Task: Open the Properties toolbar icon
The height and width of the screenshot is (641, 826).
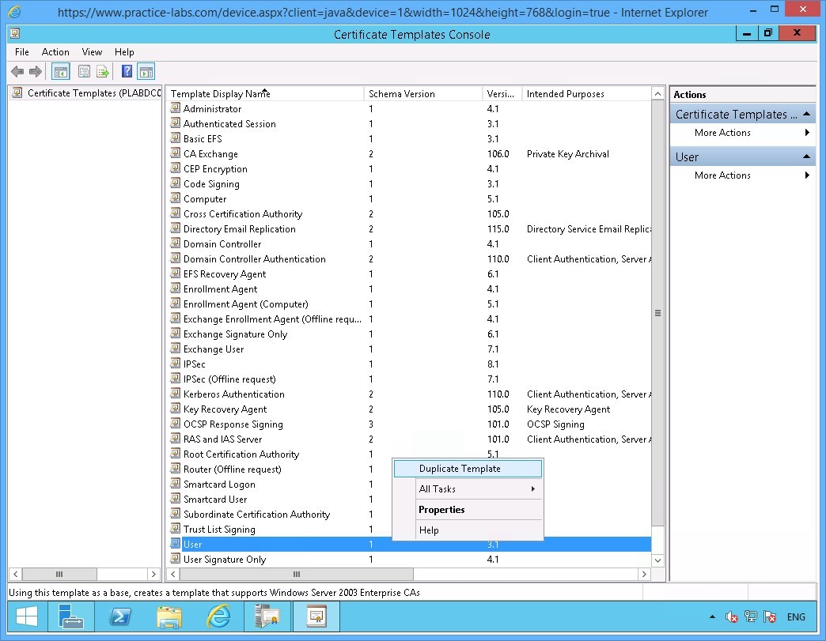Action: [84, 71]
